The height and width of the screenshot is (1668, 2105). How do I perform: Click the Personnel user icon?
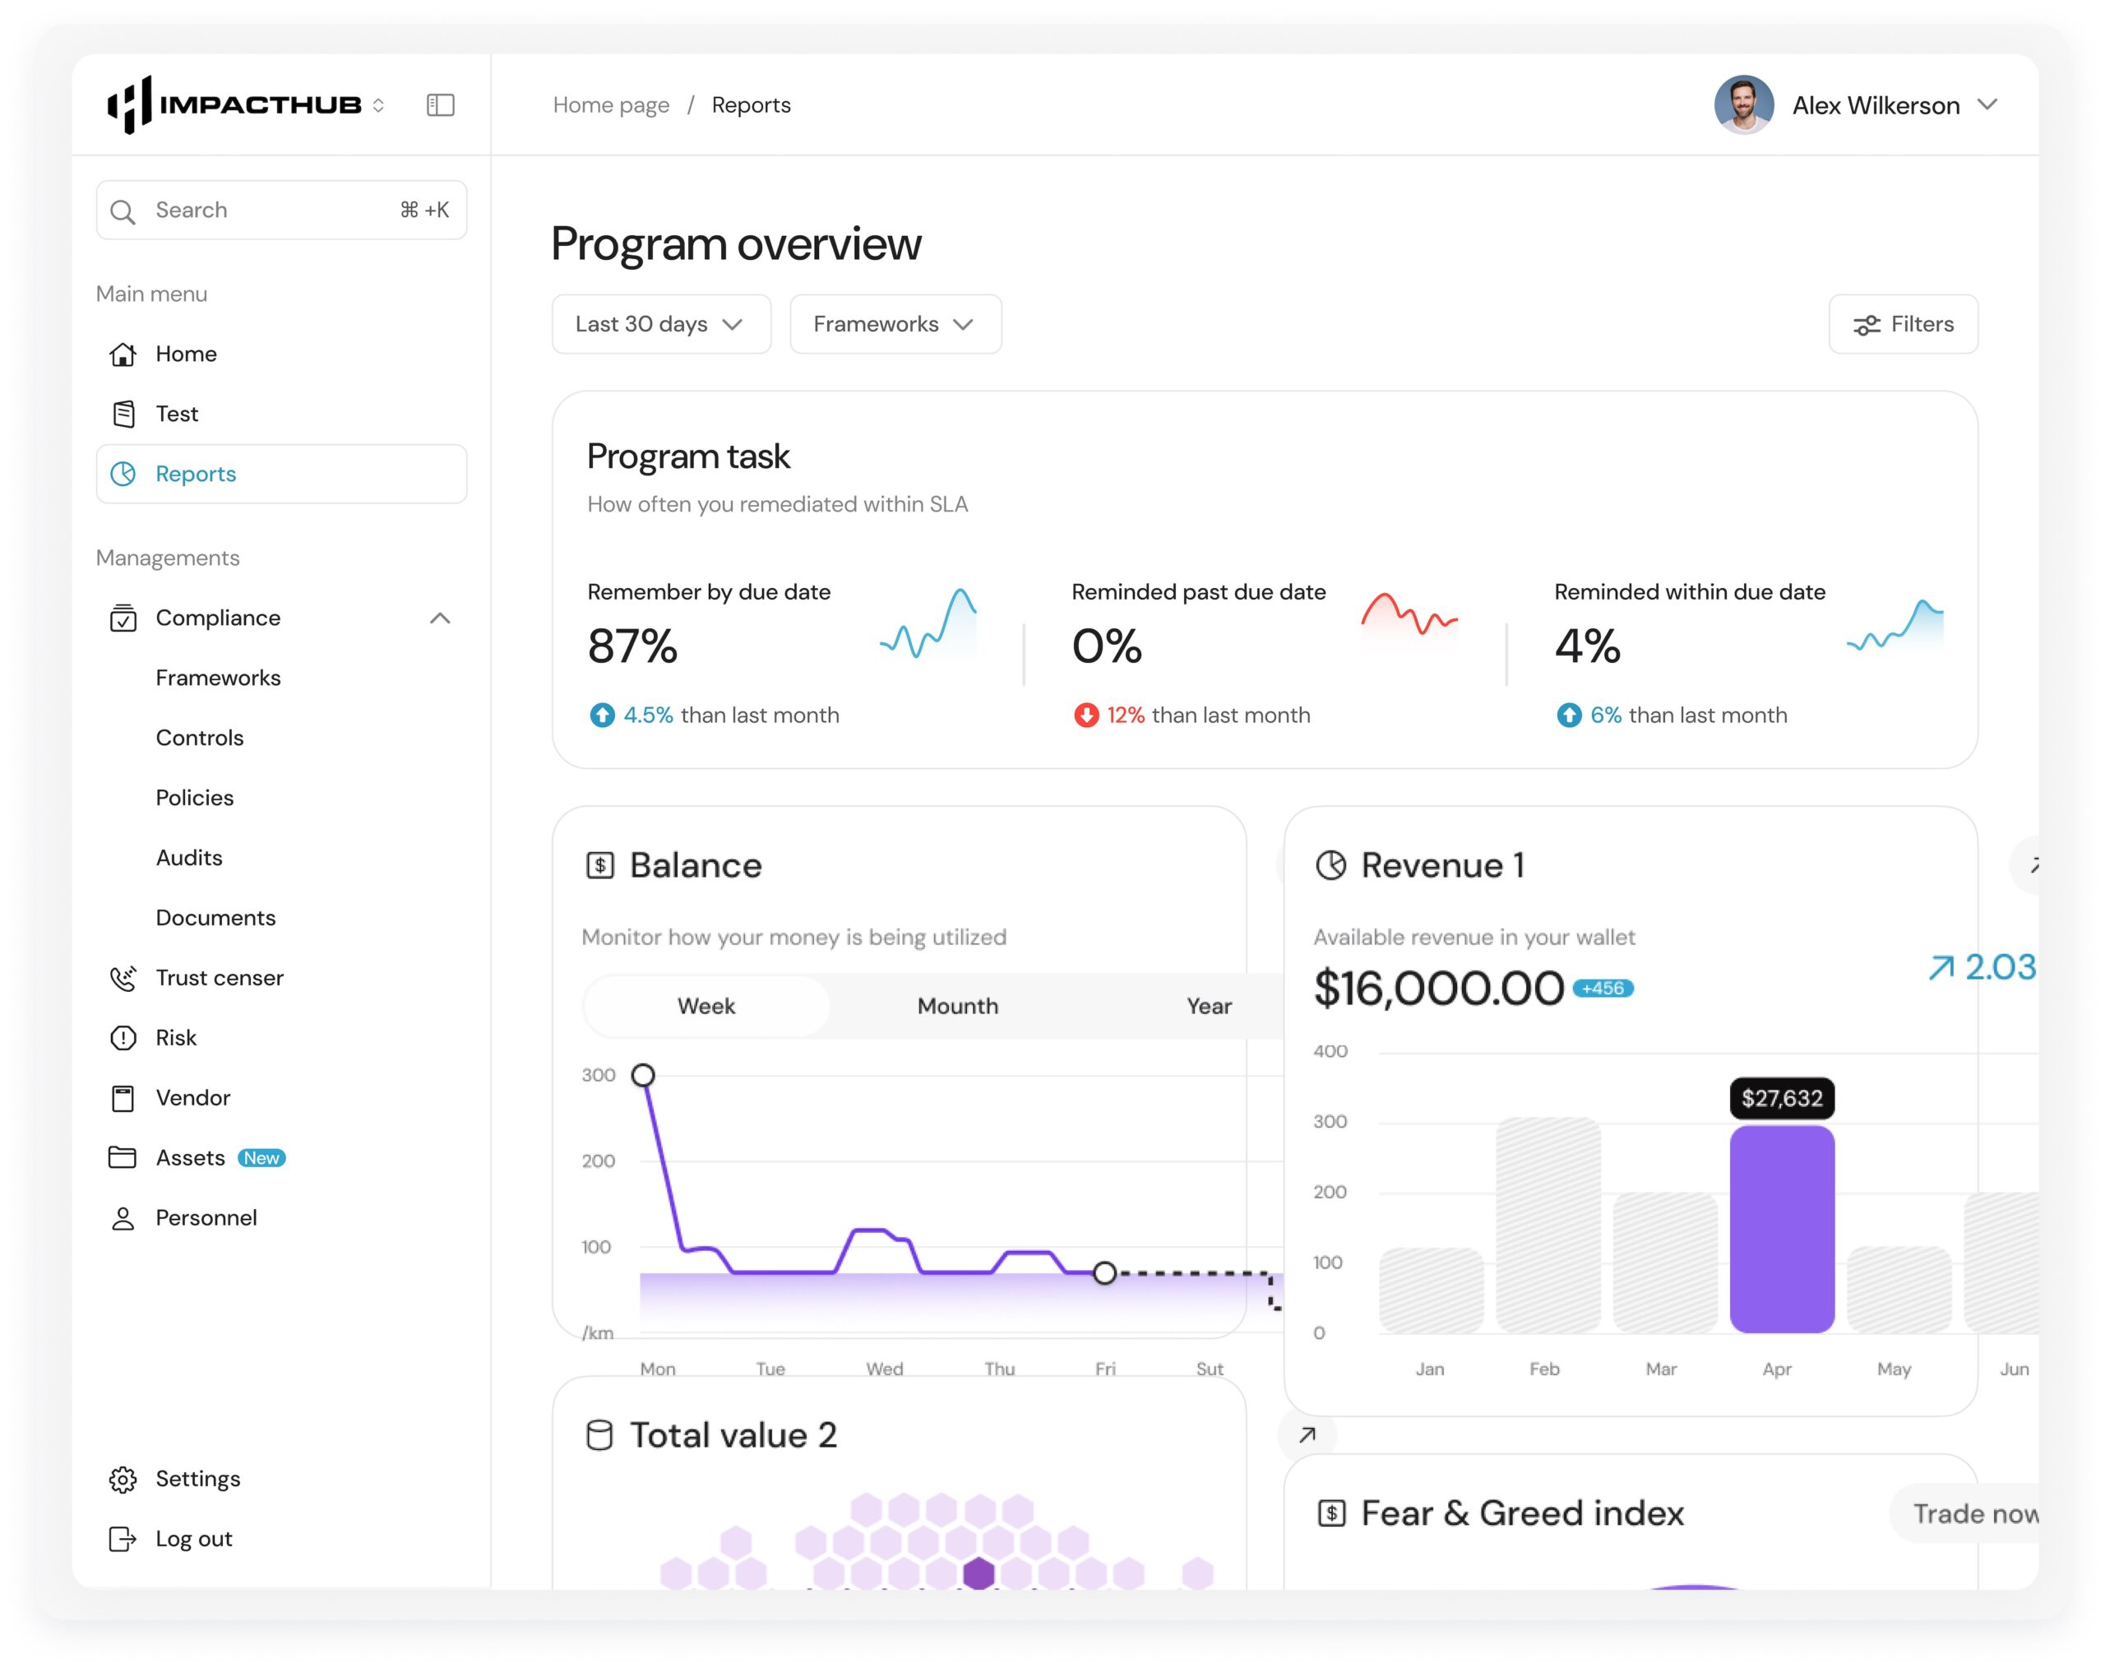[x=123, y=1219]
